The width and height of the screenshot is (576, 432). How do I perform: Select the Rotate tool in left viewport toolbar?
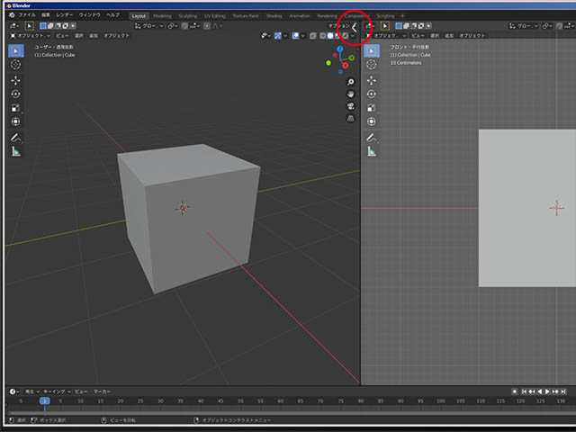pos(15,94)
